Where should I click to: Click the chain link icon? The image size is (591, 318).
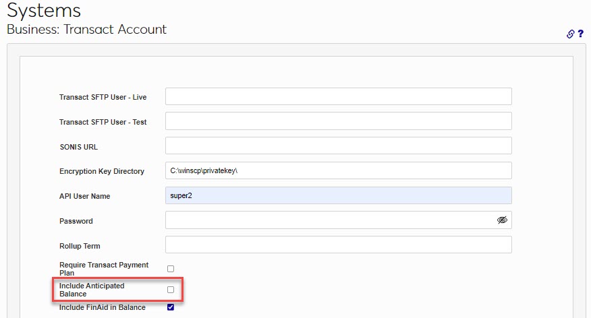(x=570, y=34)
